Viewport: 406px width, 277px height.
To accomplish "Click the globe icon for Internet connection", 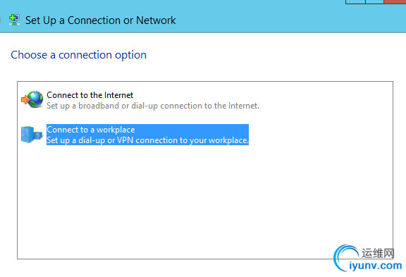I will click(x=33, y=99).
